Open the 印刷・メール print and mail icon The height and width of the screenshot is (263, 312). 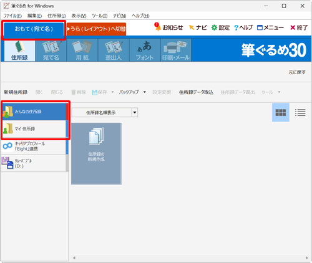(176, 50)
